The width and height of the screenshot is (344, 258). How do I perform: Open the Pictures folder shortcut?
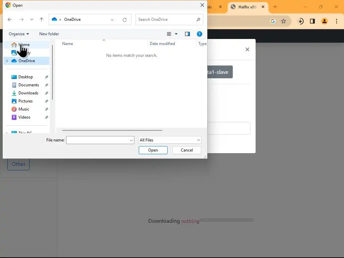(26, 101)
